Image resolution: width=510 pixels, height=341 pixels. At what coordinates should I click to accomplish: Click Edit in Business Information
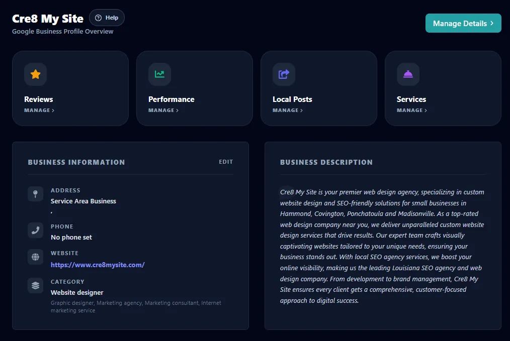(226, 162)
